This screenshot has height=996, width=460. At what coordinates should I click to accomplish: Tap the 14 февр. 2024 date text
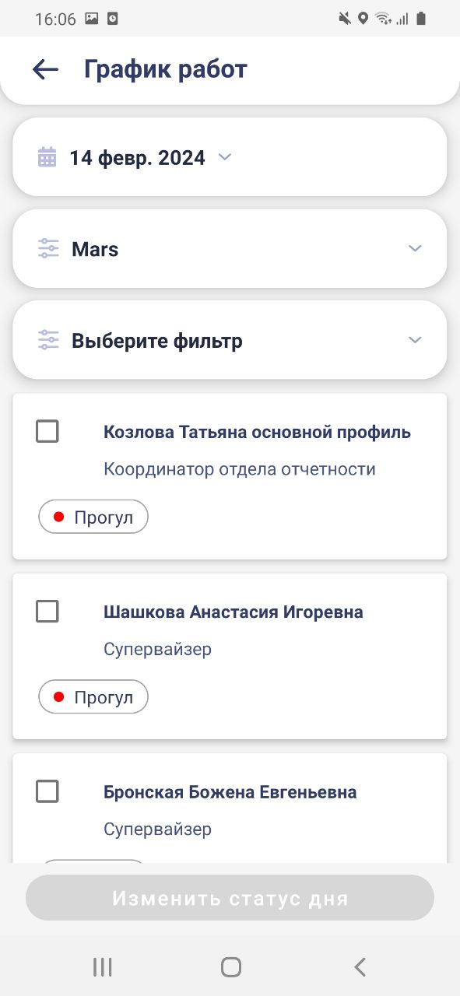coord(137,158)
